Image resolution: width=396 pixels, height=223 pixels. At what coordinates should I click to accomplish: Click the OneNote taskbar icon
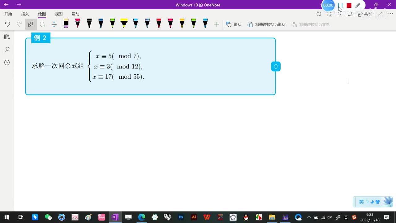click(115, 217)
